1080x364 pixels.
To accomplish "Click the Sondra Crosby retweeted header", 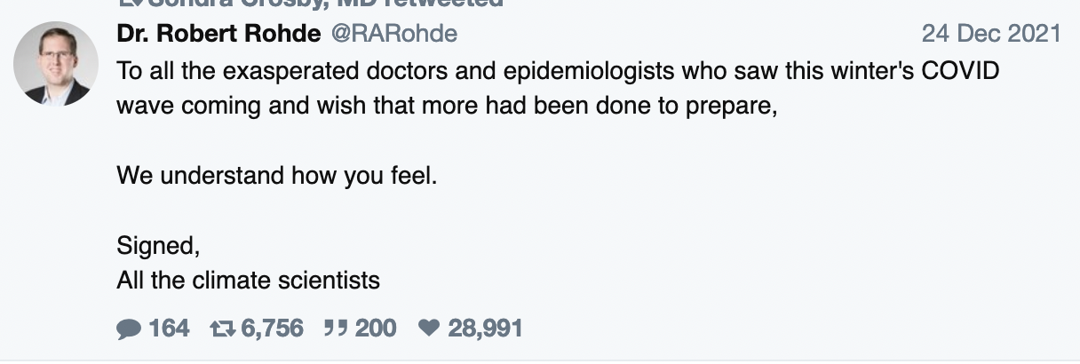I will coord(311,3).
